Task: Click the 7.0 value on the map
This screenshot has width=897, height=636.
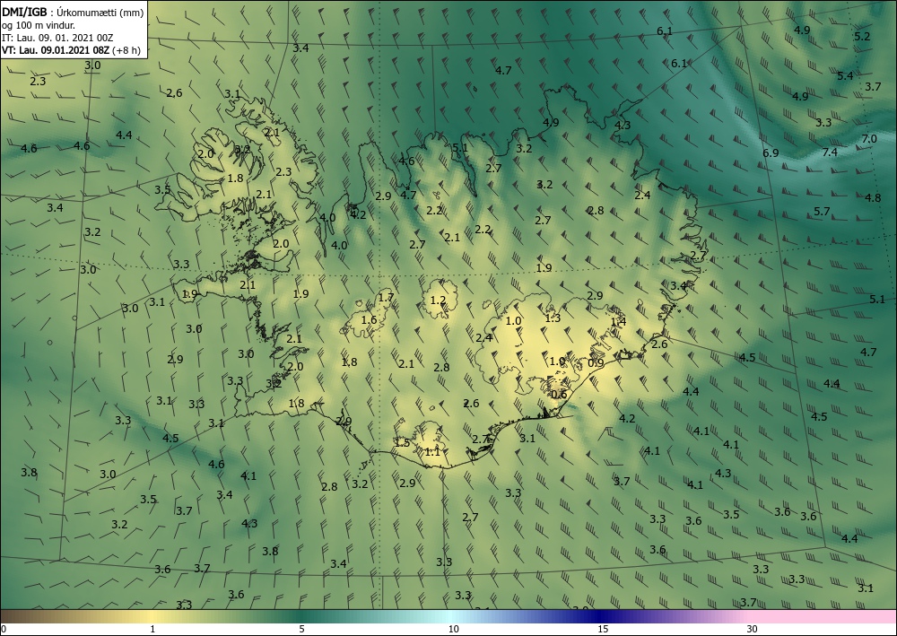Action: click(869, 139)
